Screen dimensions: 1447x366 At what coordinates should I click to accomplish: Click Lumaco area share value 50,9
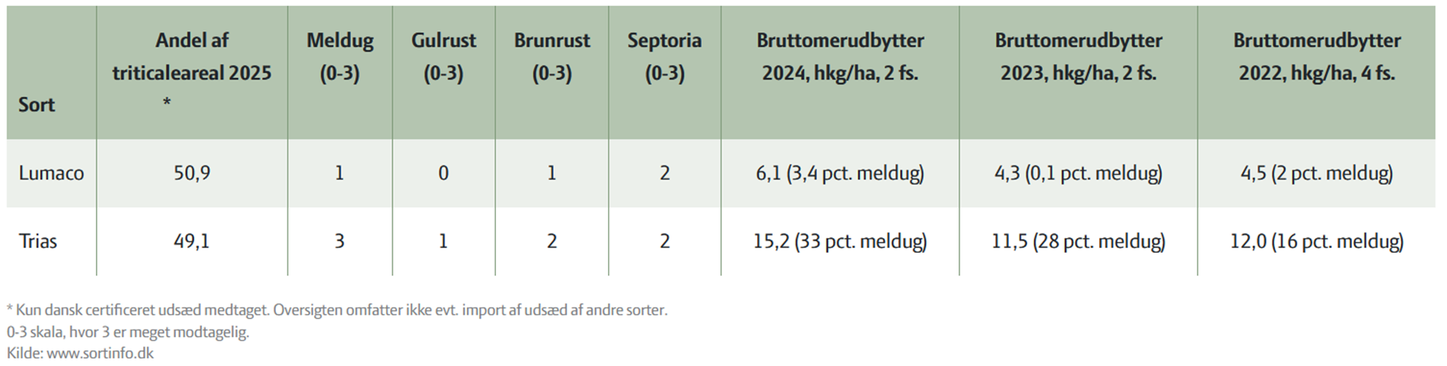(x=192, y=173)
